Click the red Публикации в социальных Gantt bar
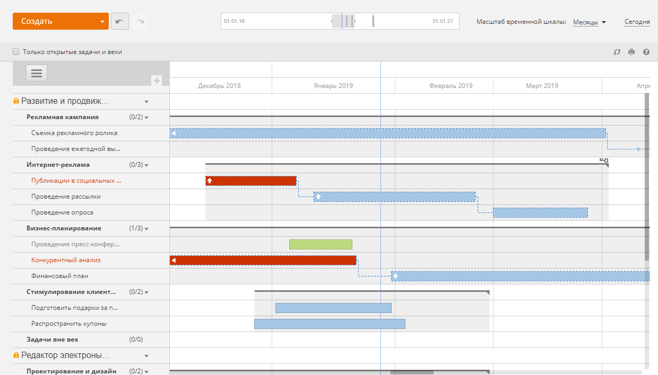 (250, 181)
